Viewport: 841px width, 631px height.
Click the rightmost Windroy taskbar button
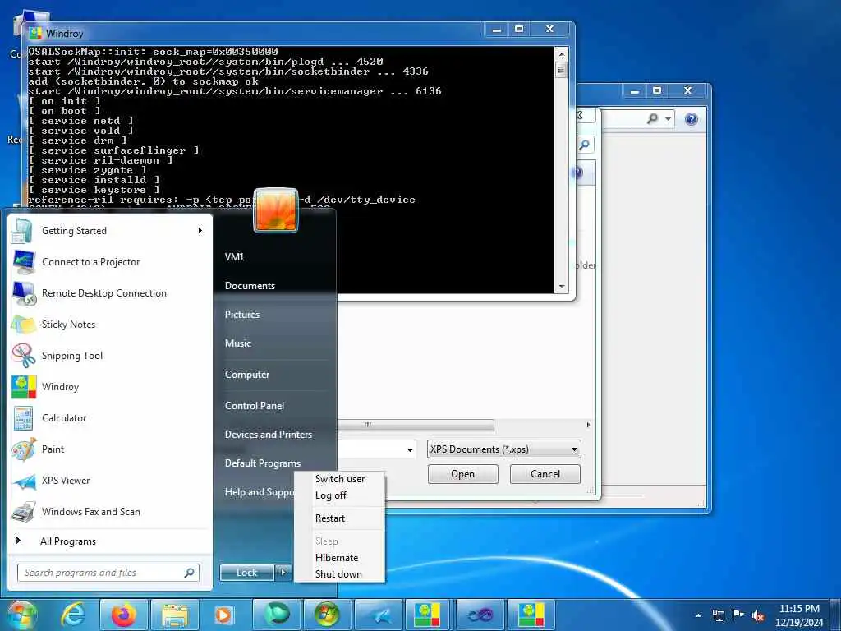click(x=531, y=615)
